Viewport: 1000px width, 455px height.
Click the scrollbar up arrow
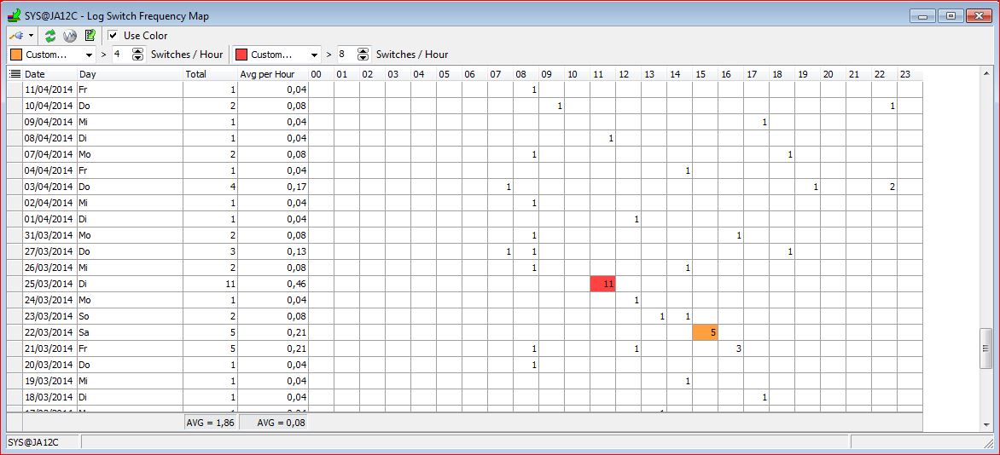pyautogui.click(x=986, y=72)
